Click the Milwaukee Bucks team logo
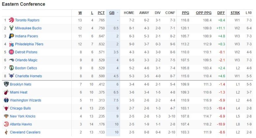Image resolution: width=256 pixels, height=138 pixels. click(x=12, y=28)
